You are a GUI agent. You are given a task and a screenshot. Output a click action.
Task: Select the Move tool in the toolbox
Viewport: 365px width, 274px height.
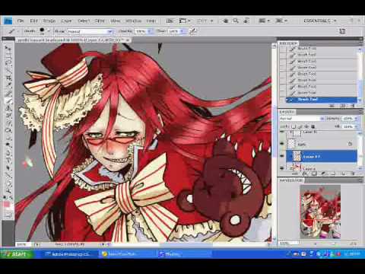coord(8,48)
